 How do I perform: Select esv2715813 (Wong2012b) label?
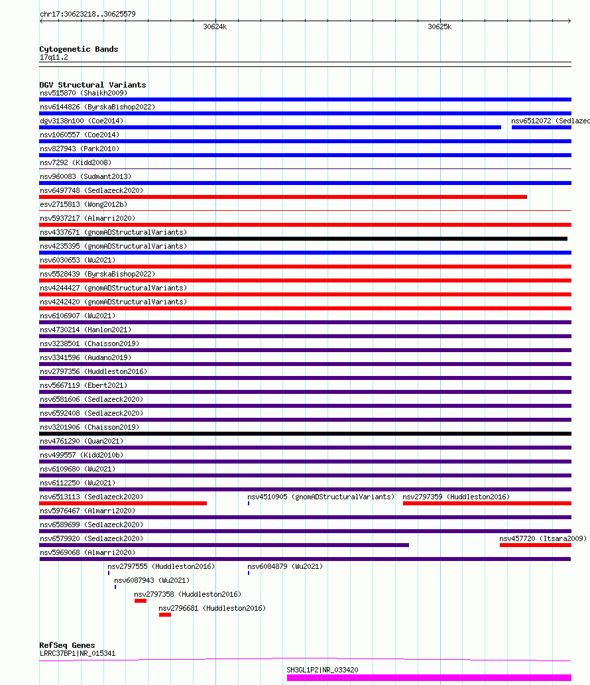click(x=84, y=205)
